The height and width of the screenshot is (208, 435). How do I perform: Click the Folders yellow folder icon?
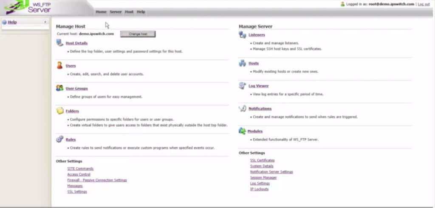click(x=59, y=111)
